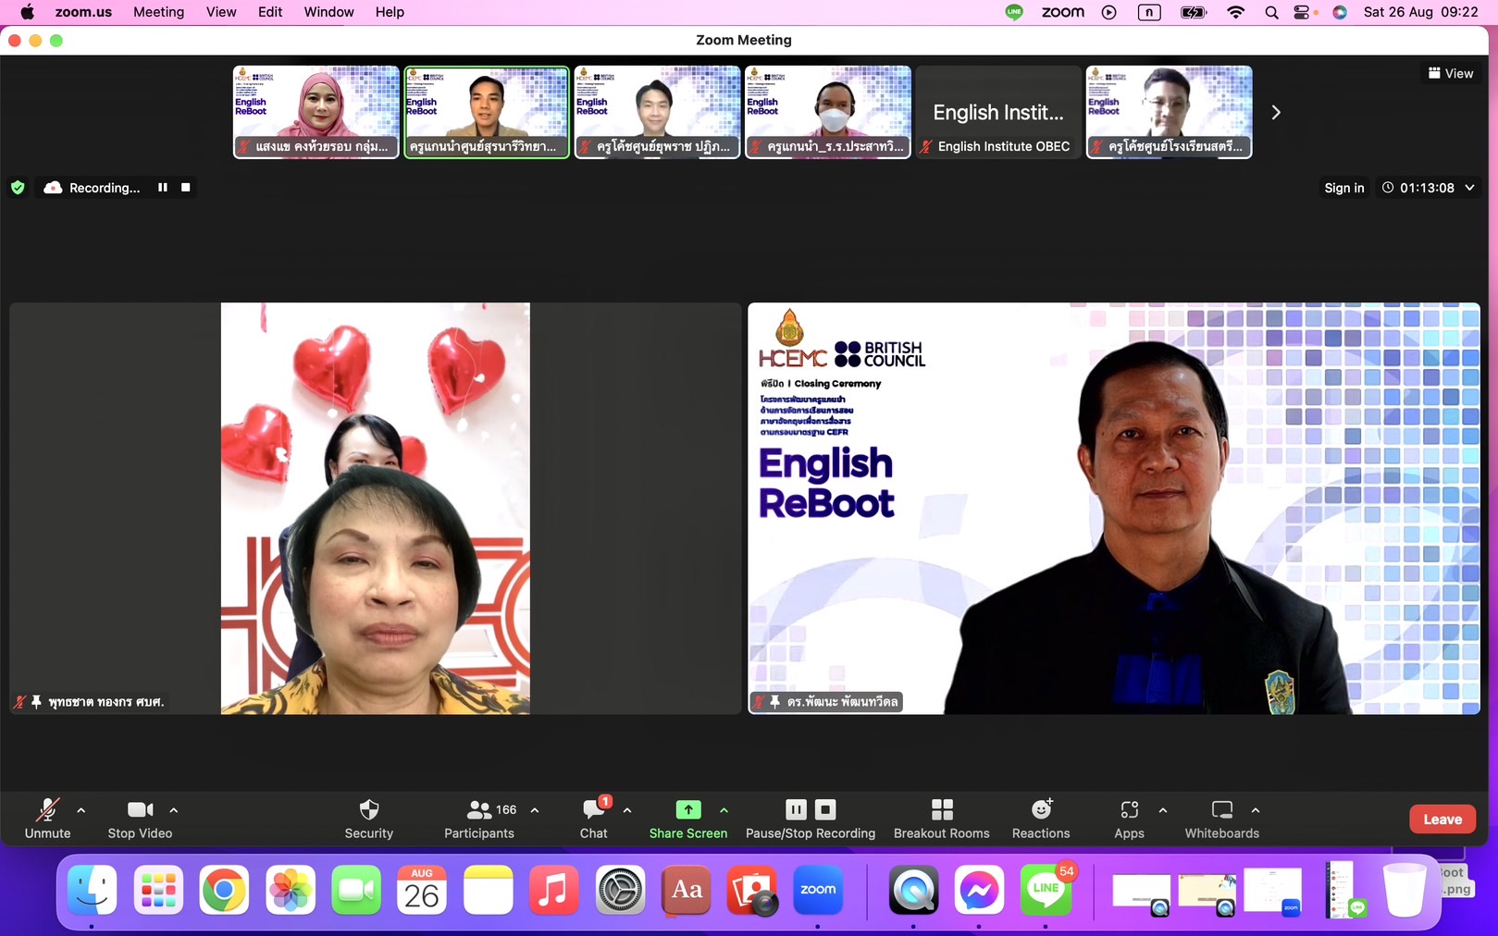The height and width of the screenshot is (936, 1498).
Task: Open Launchpad from the Dock
Action: tap(158, 890)
